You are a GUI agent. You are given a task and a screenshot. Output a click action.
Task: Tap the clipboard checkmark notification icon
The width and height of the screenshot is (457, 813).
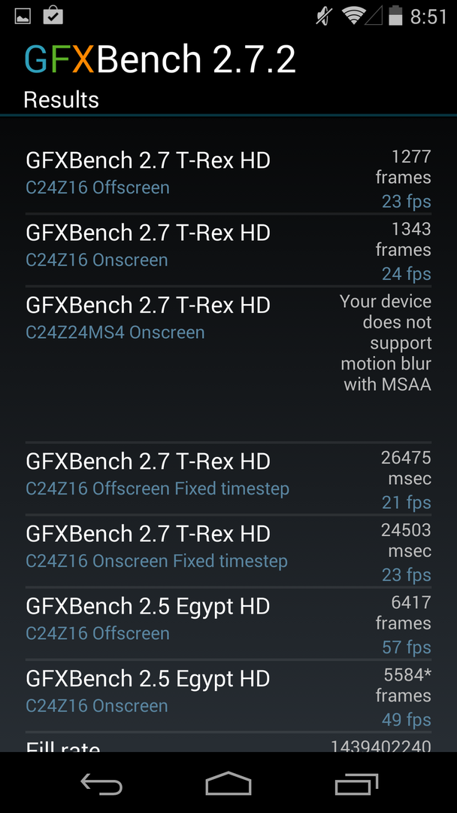(x=53, y=14)
